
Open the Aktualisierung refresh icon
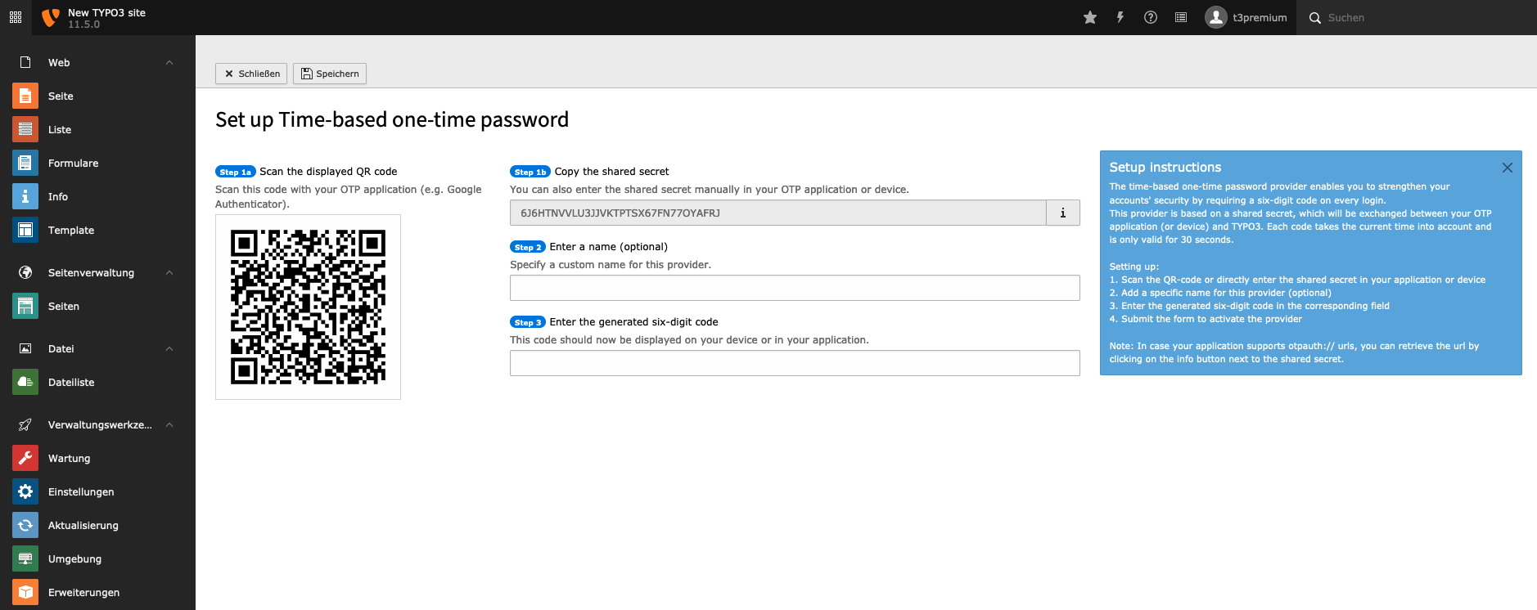click(x=25, y=525)
